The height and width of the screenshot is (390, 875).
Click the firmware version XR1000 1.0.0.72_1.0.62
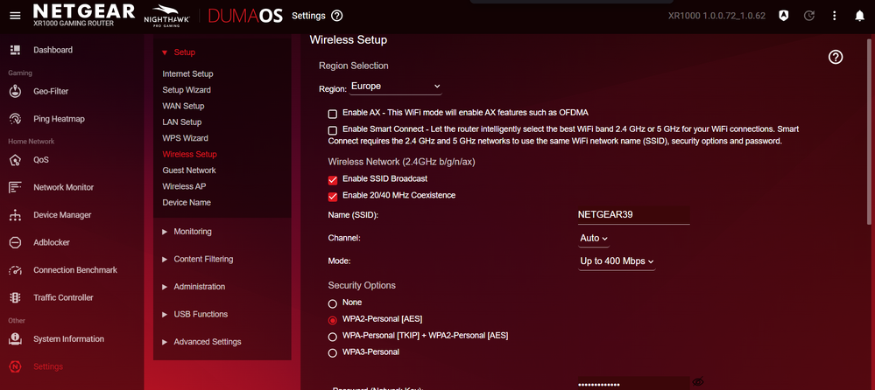(x=717, y=16)
